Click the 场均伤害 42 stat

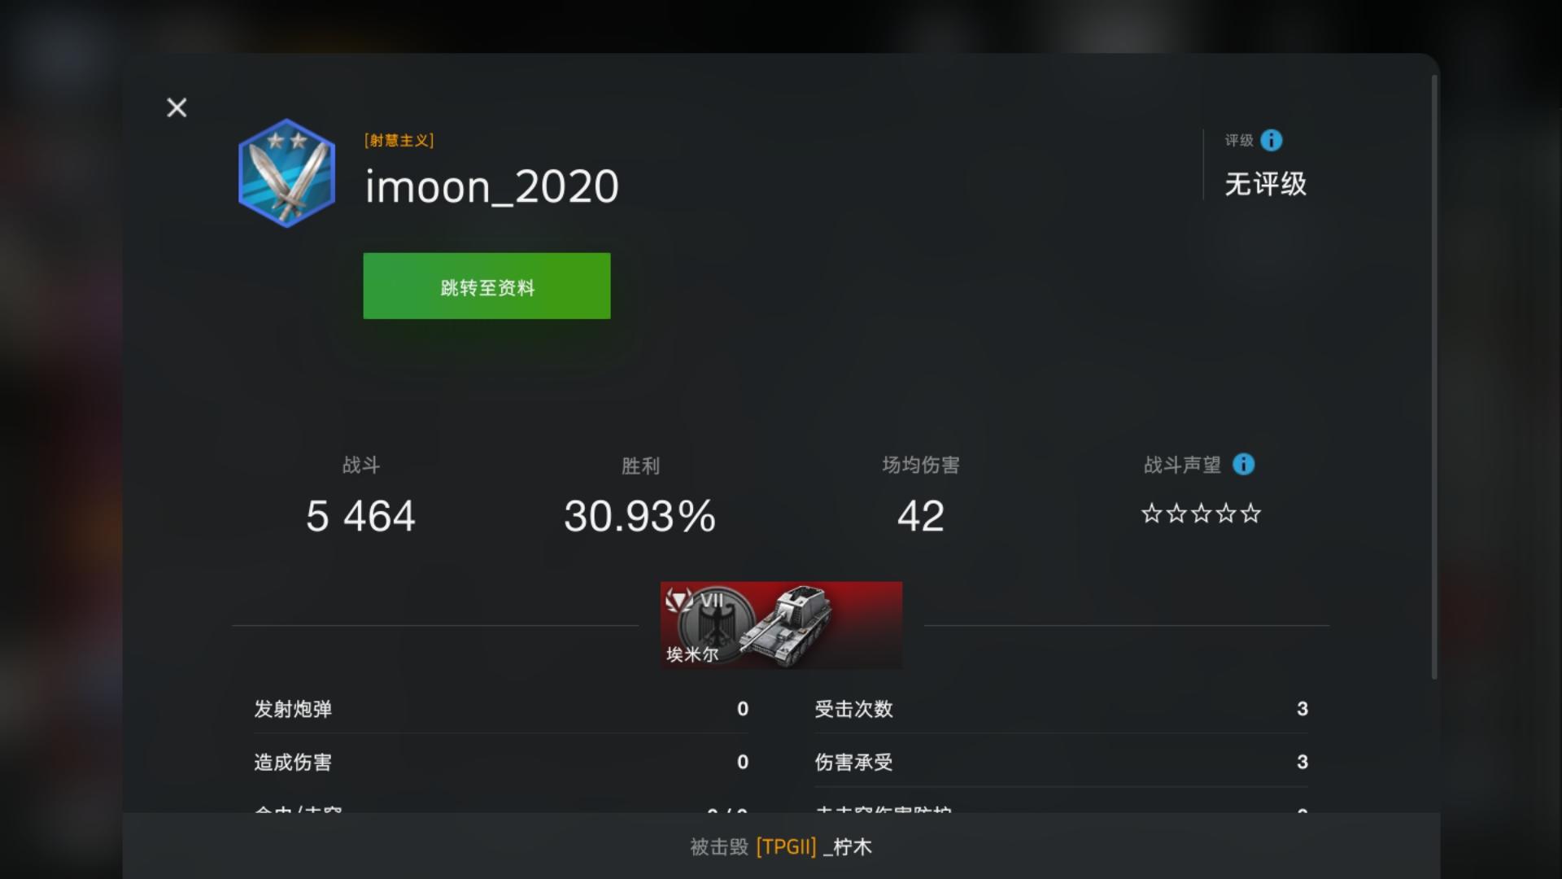point(921,495)
